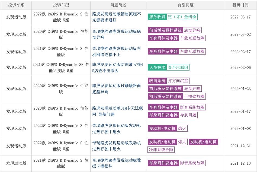
Task: Click the 查不出原因 tag
Action: [178, 67]
